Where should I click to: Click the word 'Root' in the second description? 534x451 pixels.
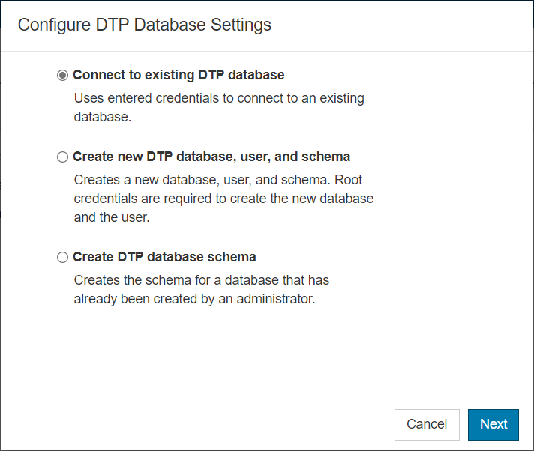pos(348,180)
